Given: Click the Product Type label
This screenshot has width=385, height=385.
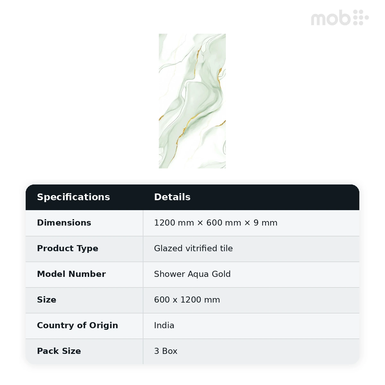Looking at the screenshot, I should [68, 249].
